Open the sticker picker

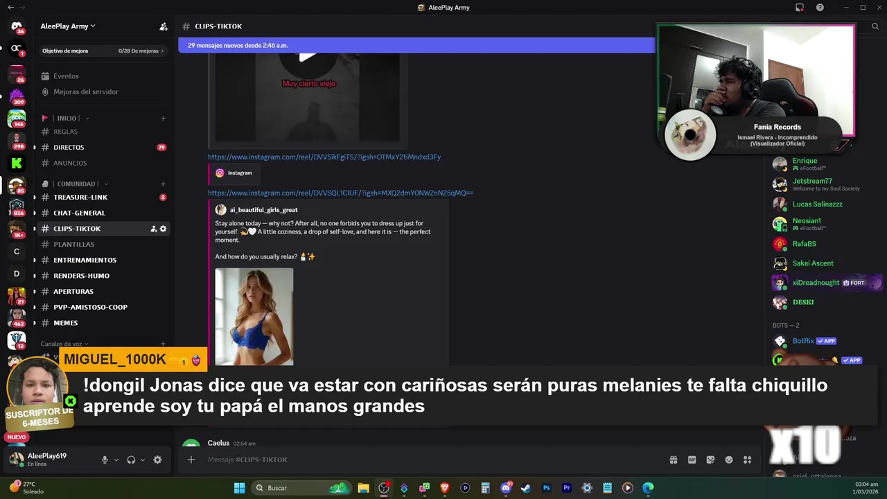point(710,459)
